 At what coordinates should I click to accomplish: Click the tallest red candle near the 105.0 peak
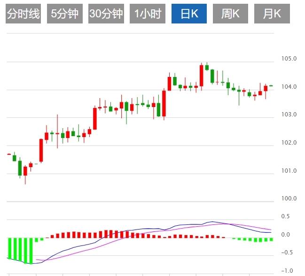(202, 76)
